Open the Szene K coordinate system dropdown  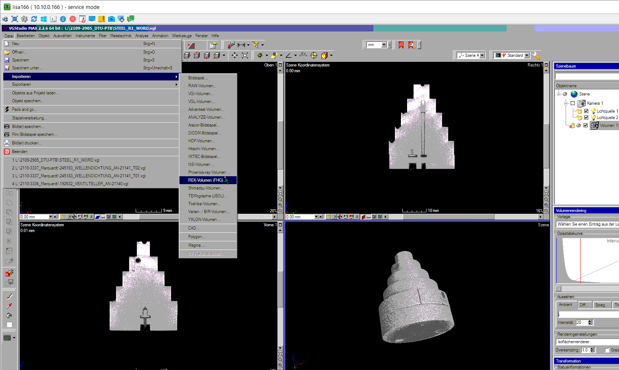tap(482, 55)
